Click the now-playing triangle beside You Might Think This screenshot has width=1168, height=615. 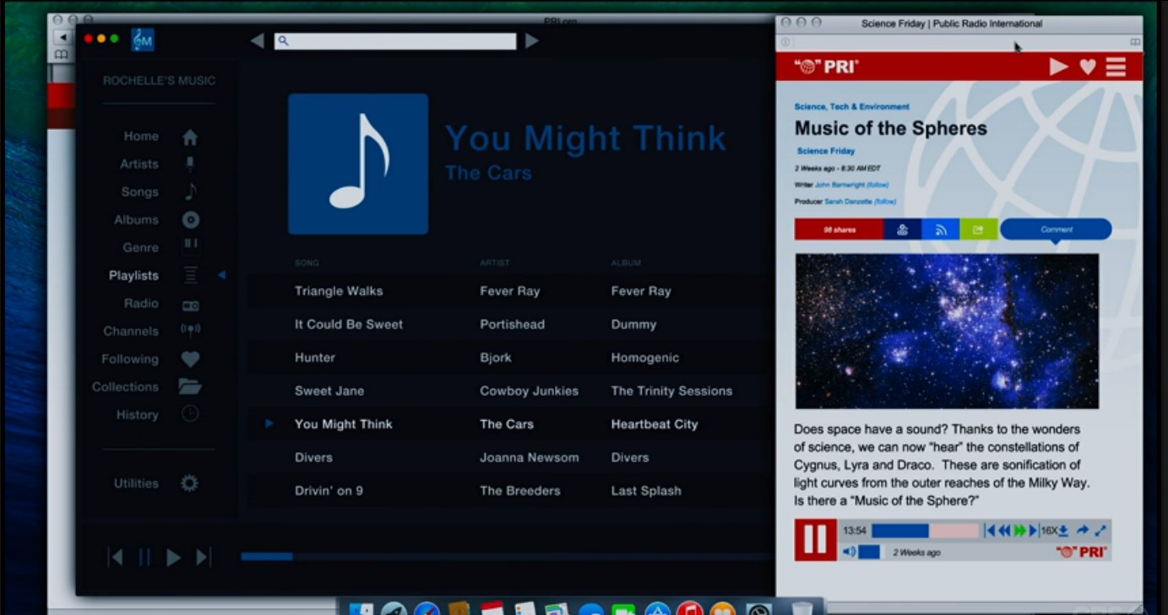click(269, 423)
